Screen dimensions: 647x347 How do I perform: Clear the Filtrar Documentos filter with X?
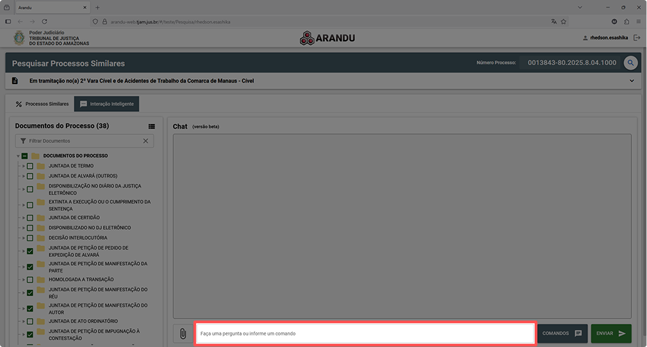click(x=145, y=141)
